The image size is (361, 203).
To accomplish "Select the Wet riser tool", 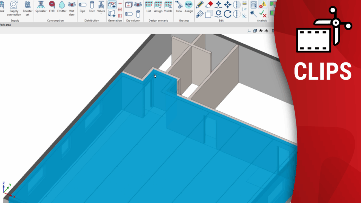I will coord(72,7).
